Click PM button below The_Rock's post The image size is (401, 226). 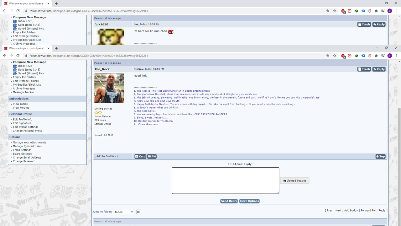click(152, 156)
